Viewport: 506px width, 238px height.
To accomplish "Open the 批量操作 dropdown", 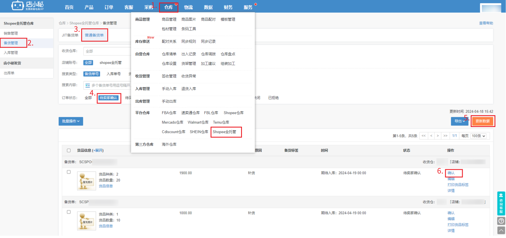I will click(x=71, y=121).
